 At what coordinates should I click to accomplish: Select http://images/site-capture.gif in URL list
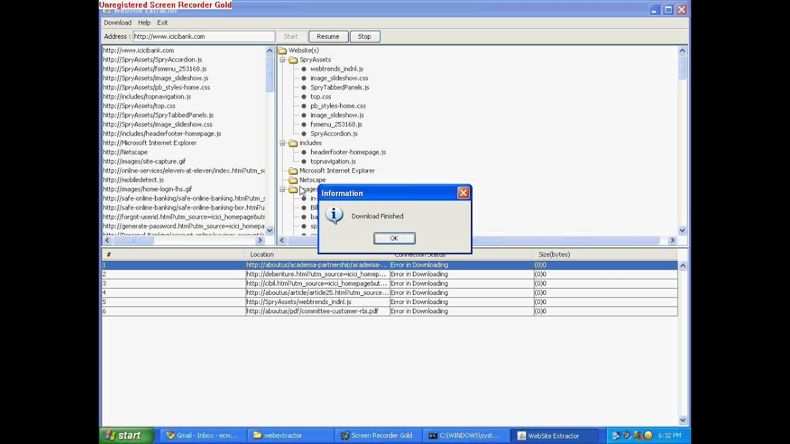(x=144, y=162)
